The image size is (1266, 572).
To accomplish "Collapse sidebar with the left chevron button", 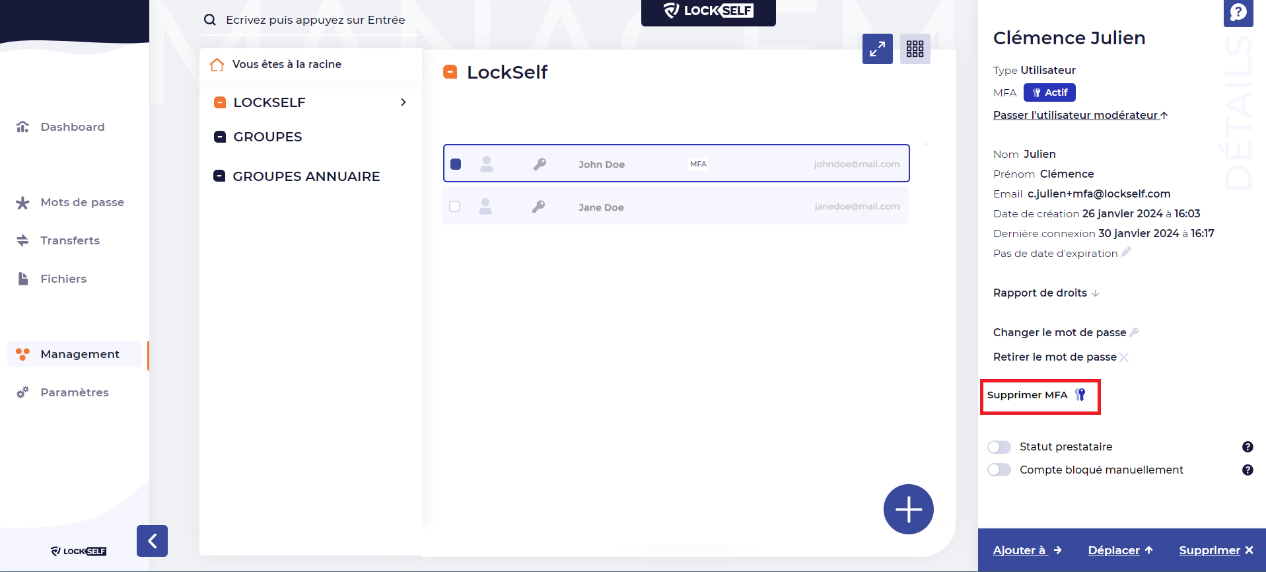I will pyautogui.click(x=152, y=541).
